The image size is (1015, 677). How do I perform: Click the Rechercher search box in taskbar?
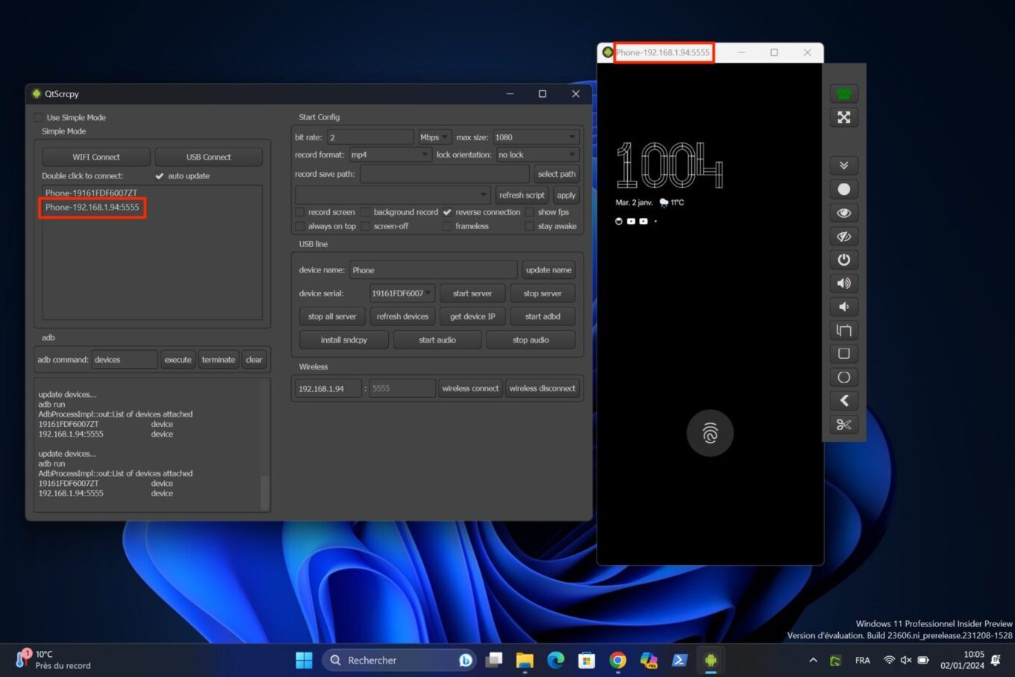[399, 660]
